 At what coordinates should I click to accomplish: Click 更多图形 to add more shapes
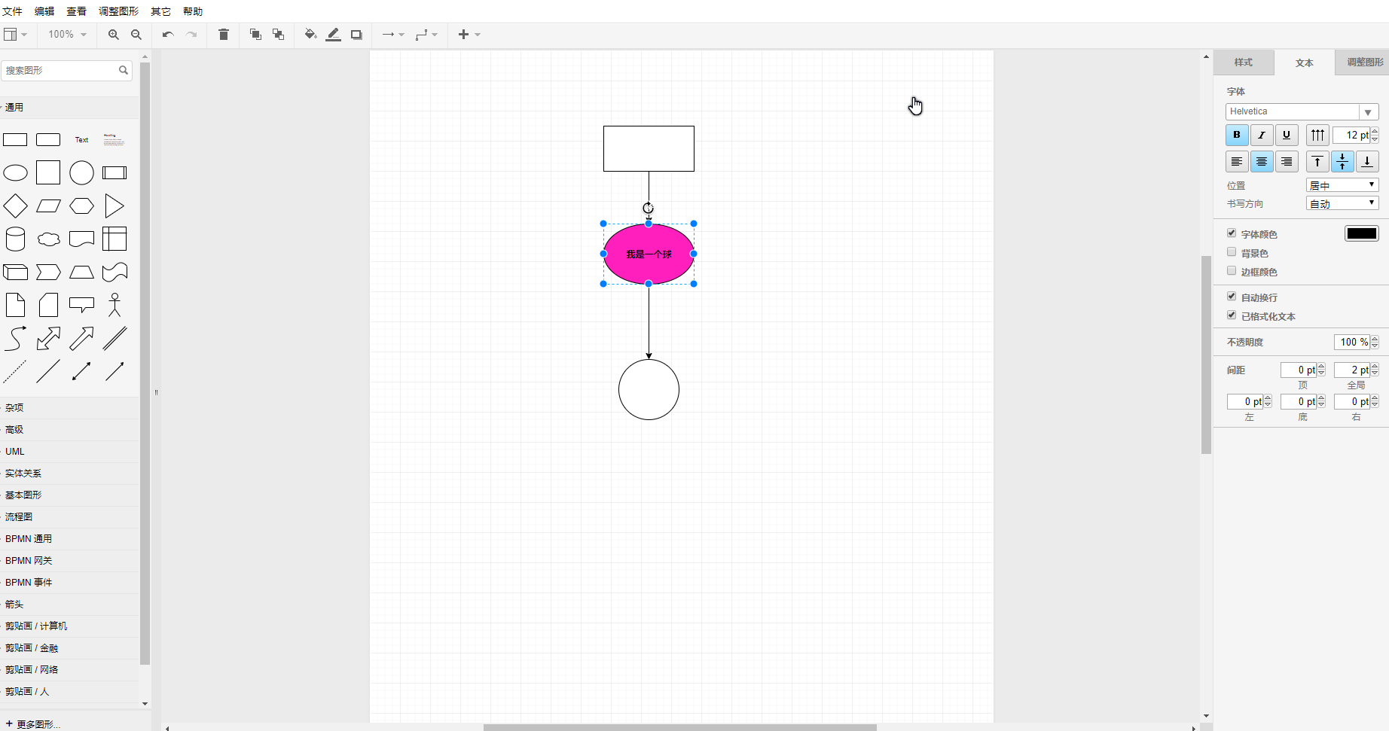click(x=33, y=724)
